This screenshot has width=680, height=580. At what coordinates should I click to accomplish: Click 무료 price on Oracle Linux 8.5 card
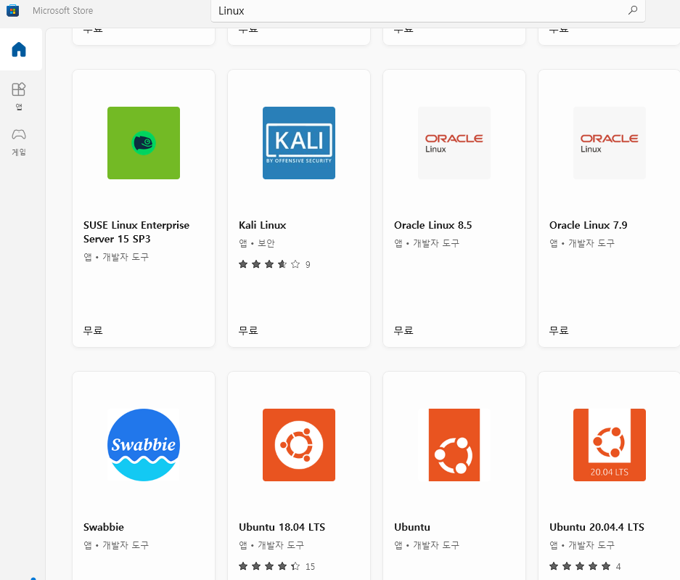[x=404, y=330]
